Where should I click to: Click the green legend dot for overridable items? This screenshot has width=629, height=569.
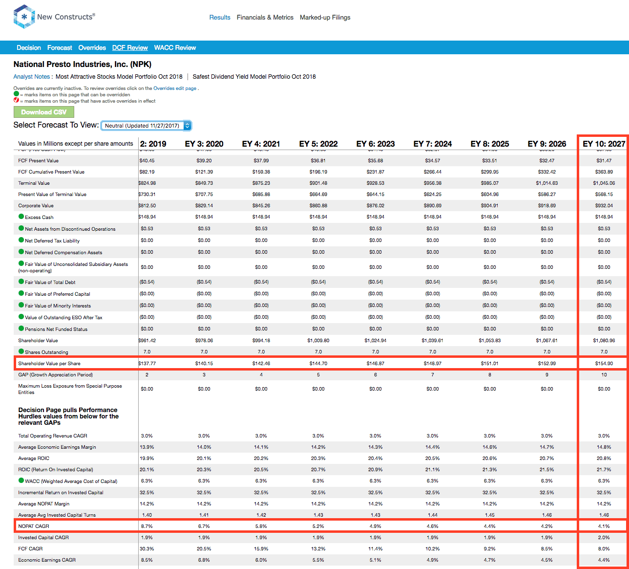point(16,94)
